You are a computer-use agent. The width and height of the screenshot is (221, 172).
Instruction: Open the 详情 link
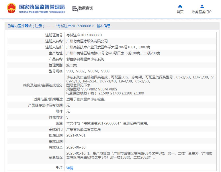pyautogui.click(x=70, y=168)
